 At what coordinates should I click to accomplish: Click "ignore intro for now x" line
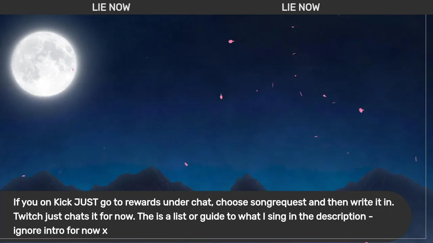click(x=61, y=231)
